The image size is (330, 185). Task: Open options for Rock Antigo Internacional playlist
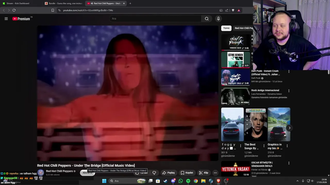(x=289, y=91)
